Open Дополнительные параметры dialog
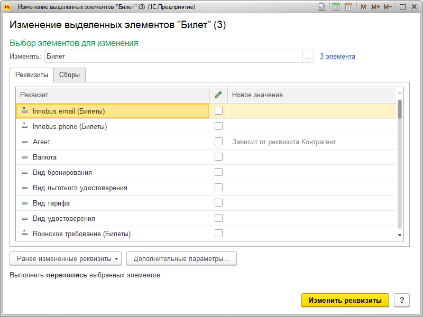The height and width of the screenshot is (317, 423). [181, 259]
